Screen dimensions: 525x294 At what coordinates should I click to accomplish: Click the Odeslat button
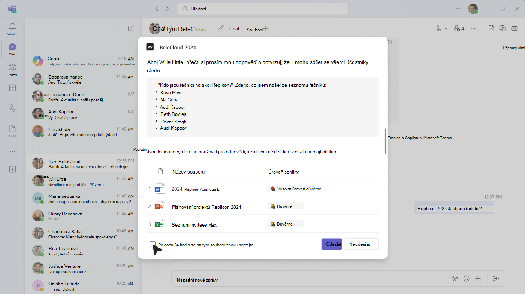tap(332, 244)
